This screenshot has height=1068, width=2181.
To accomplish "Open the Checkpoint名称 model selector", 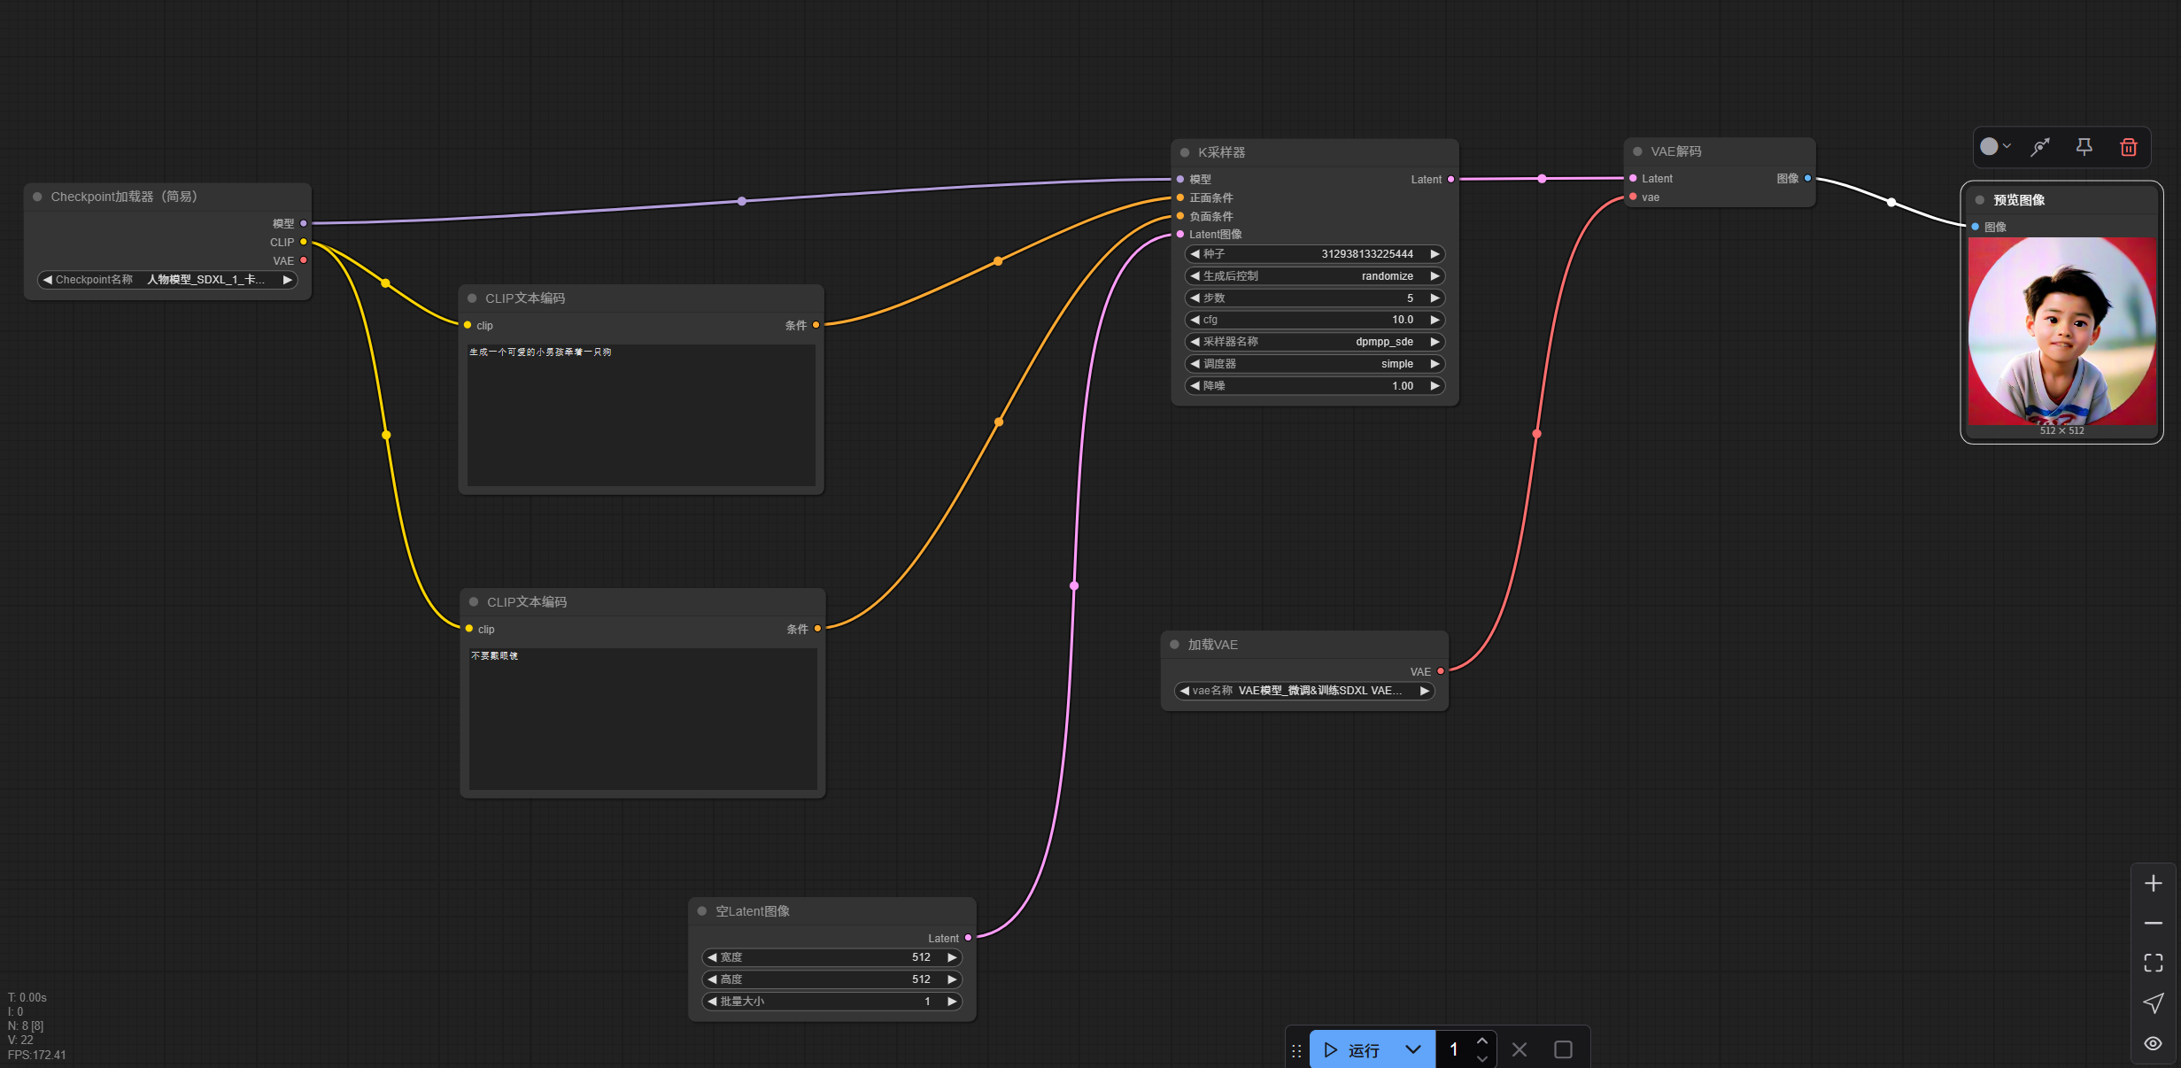I will tap(167, 280).
